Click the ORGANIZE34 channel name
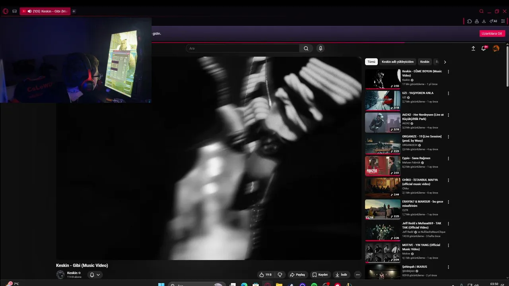This screenshot has width=509, height=286. click(410, 145)
